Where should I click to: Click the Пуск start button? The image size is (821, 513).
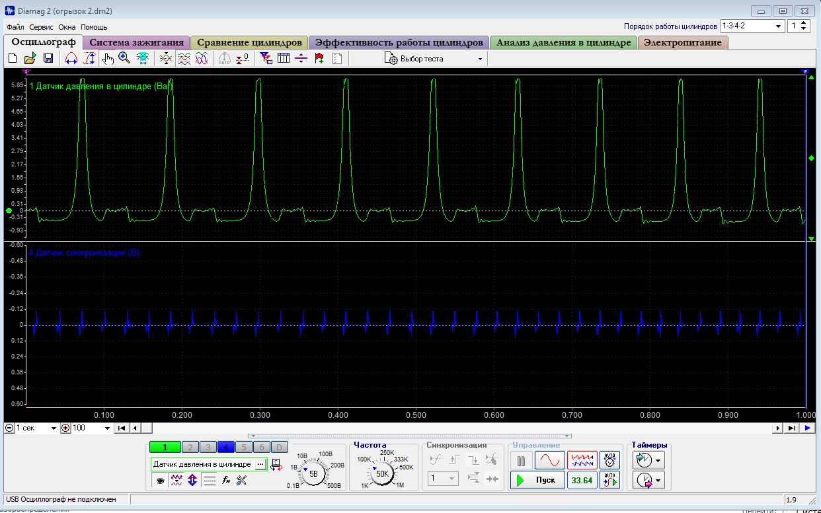coord(538,480)
